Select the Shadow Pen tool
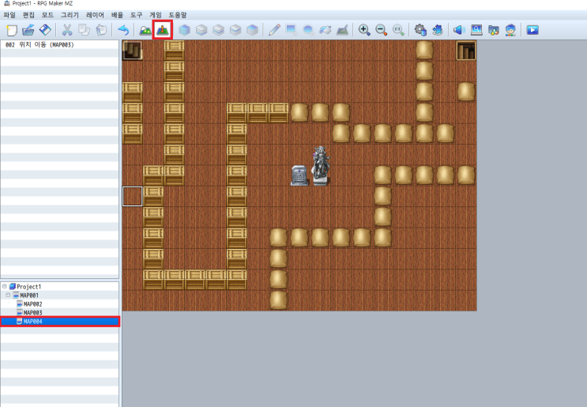The width and height of the screenshot is (587, 407). click(343, 30)
